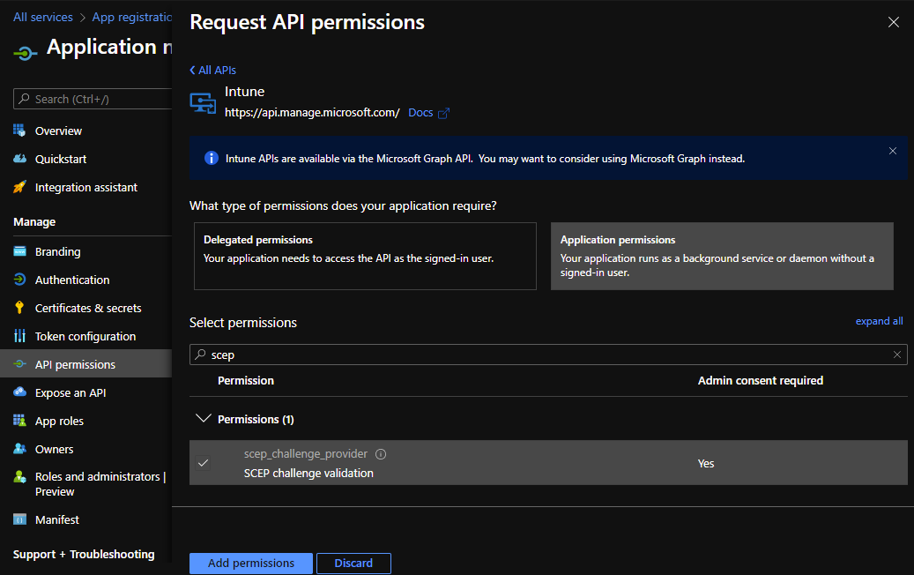This screenshot has width=914, height=575.
Task: Click the Expose an API icon
Action: [x=19, y=392]
